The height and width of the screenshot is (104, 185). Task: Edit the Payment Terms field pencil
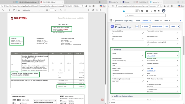143,60
